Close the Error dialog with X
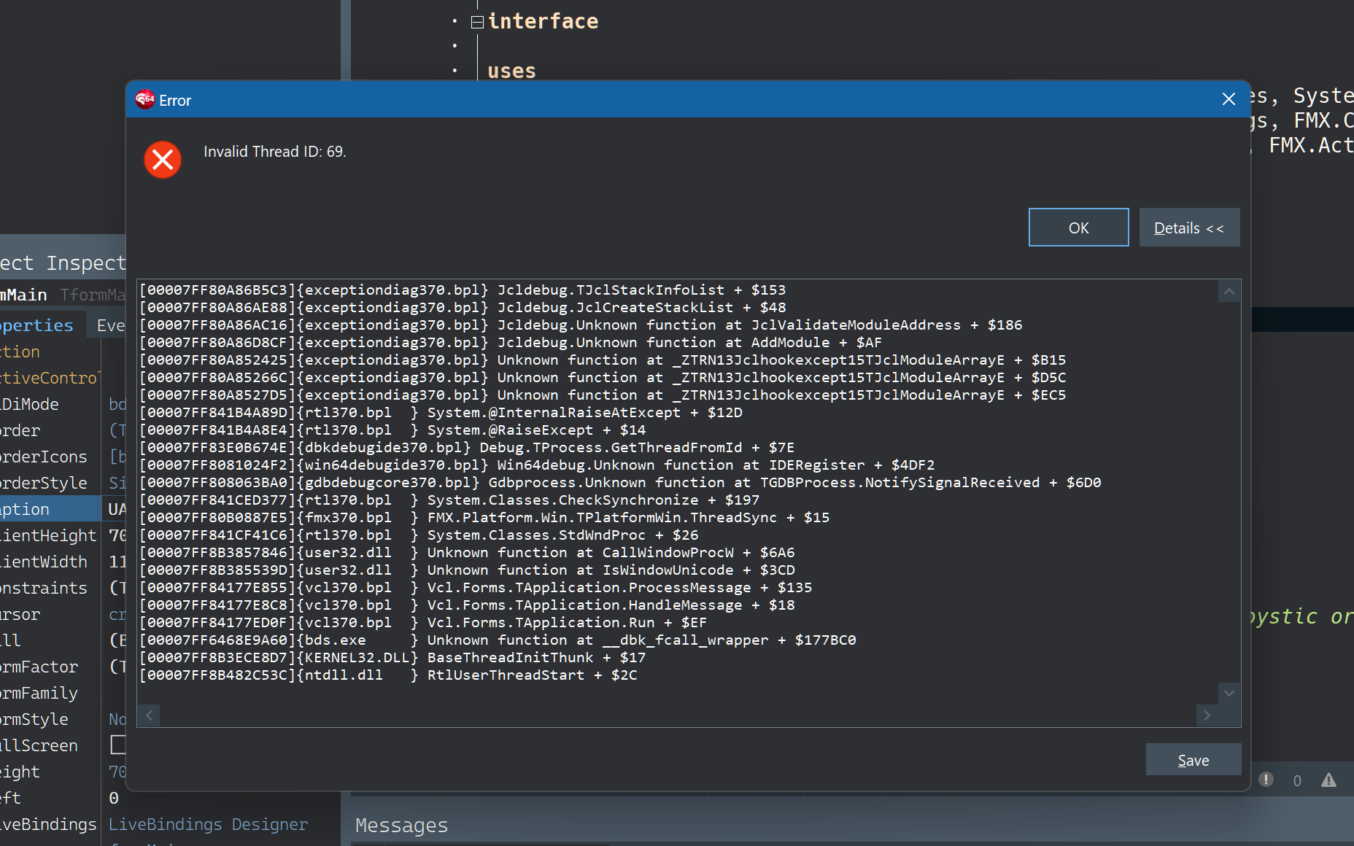 [1229, 99]
